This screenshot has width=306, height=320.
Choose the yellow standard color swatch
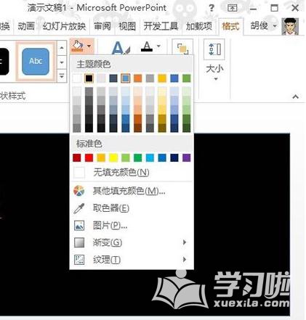(x=113, y=158)
